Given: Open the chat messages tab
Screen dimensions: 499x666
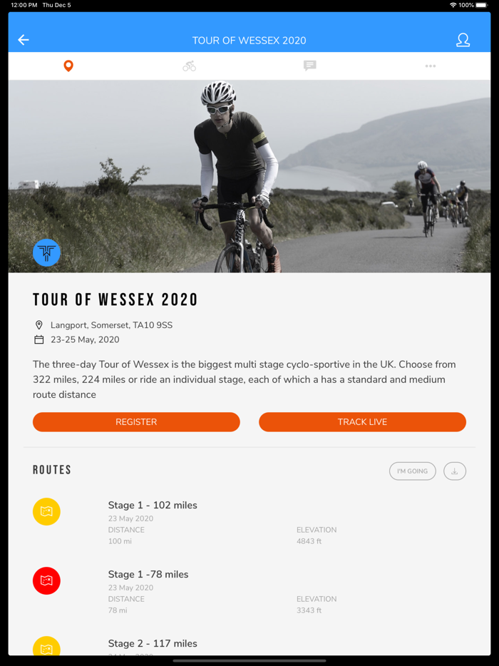Looking at the screenshot, I should tap(309, 66).
